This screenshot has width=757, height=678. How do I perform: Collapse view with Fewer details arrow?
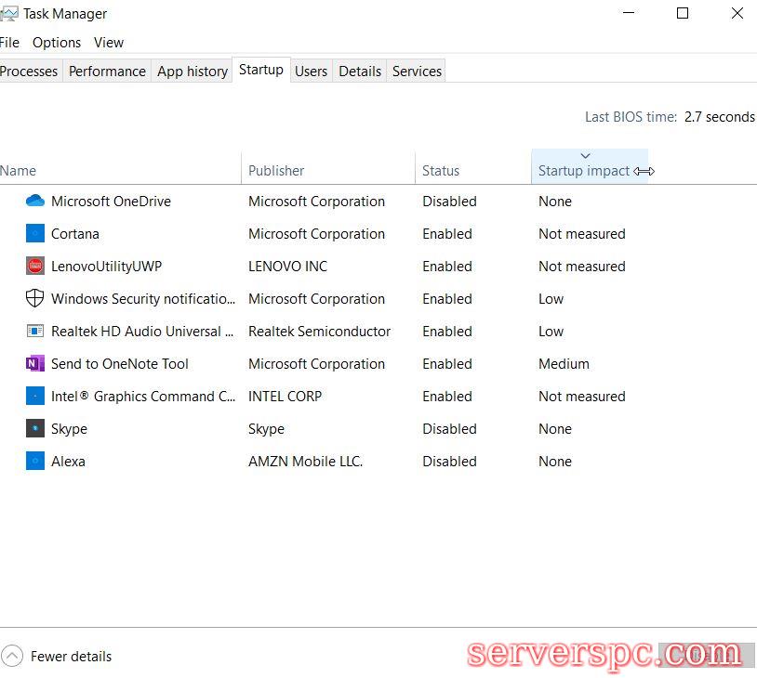coord(11,657)
